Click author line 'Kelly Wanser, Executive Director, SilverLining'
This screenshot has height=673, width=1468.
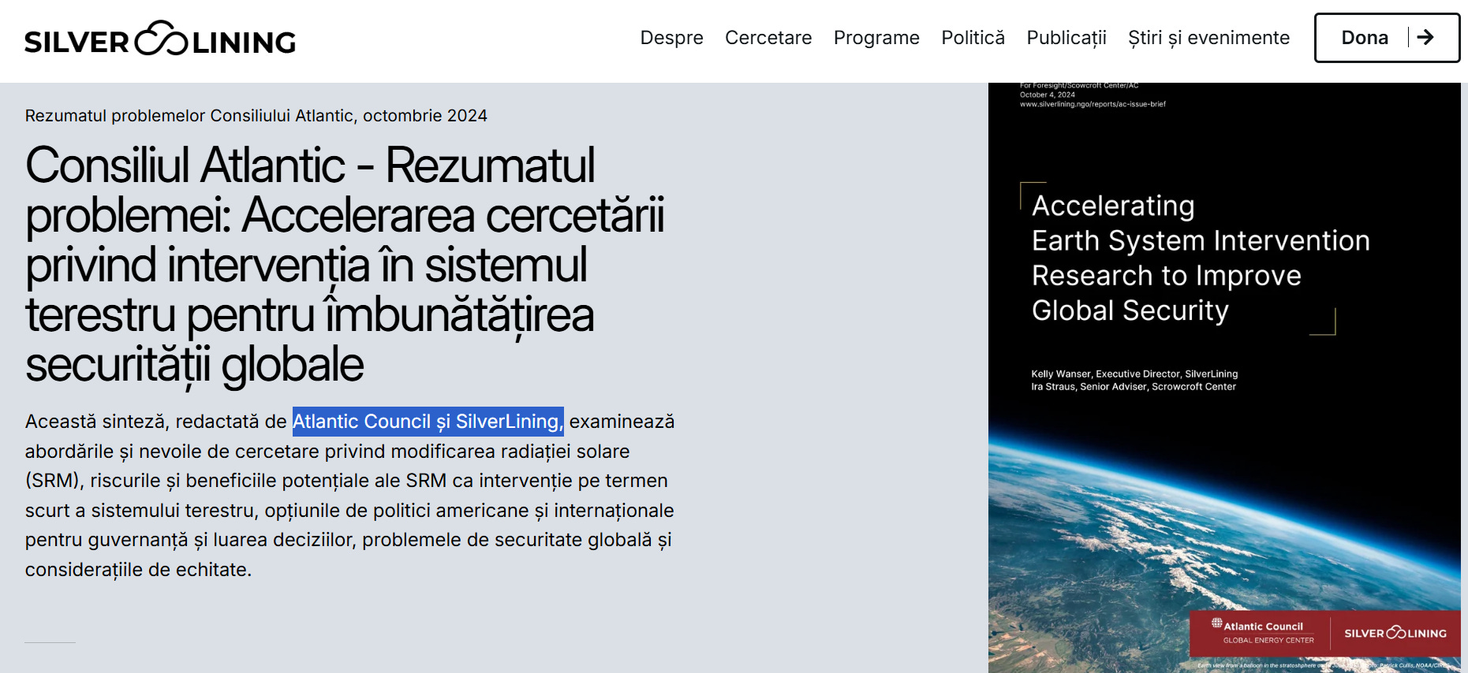(1134, 374)
